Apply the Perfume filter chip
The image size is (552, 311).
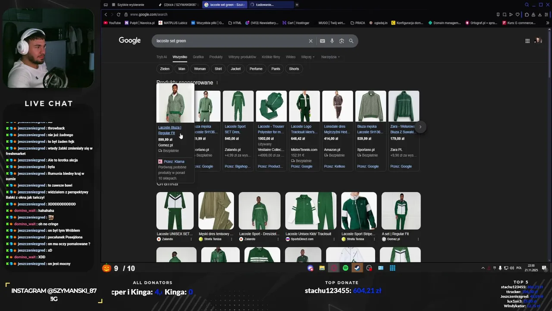click(x=256, y=69)
